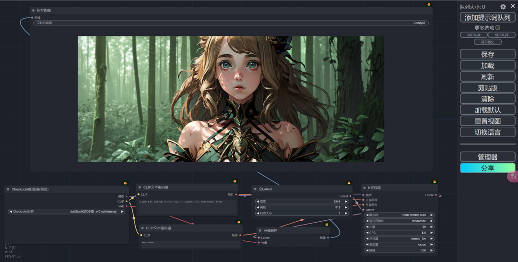Select previous Checkpoint名称 with left arrow
This screenshot has width=518, height=262.
pyautogui.click(x=11, y=212)
